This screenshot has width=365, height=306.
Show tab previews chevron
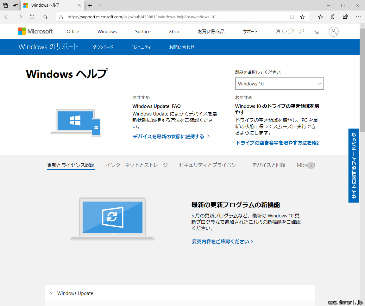point(100,5)
